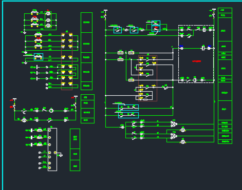The image size is (242, 190).
Task: Click the upper long cyan rectangle with contacts
Action: tap(128, 108)
